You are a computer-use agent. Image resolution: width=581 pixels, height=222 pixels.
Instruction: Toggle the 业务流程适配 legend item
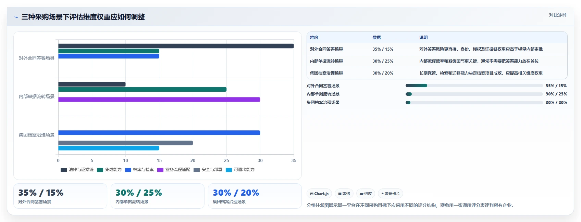[x=174, y=170]
